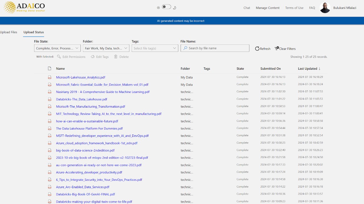Click PDF icon beside Databricks-The_Data_Lakehouse.pdf
This screenshot has width=364, height=204.
(x=49, y=99)
